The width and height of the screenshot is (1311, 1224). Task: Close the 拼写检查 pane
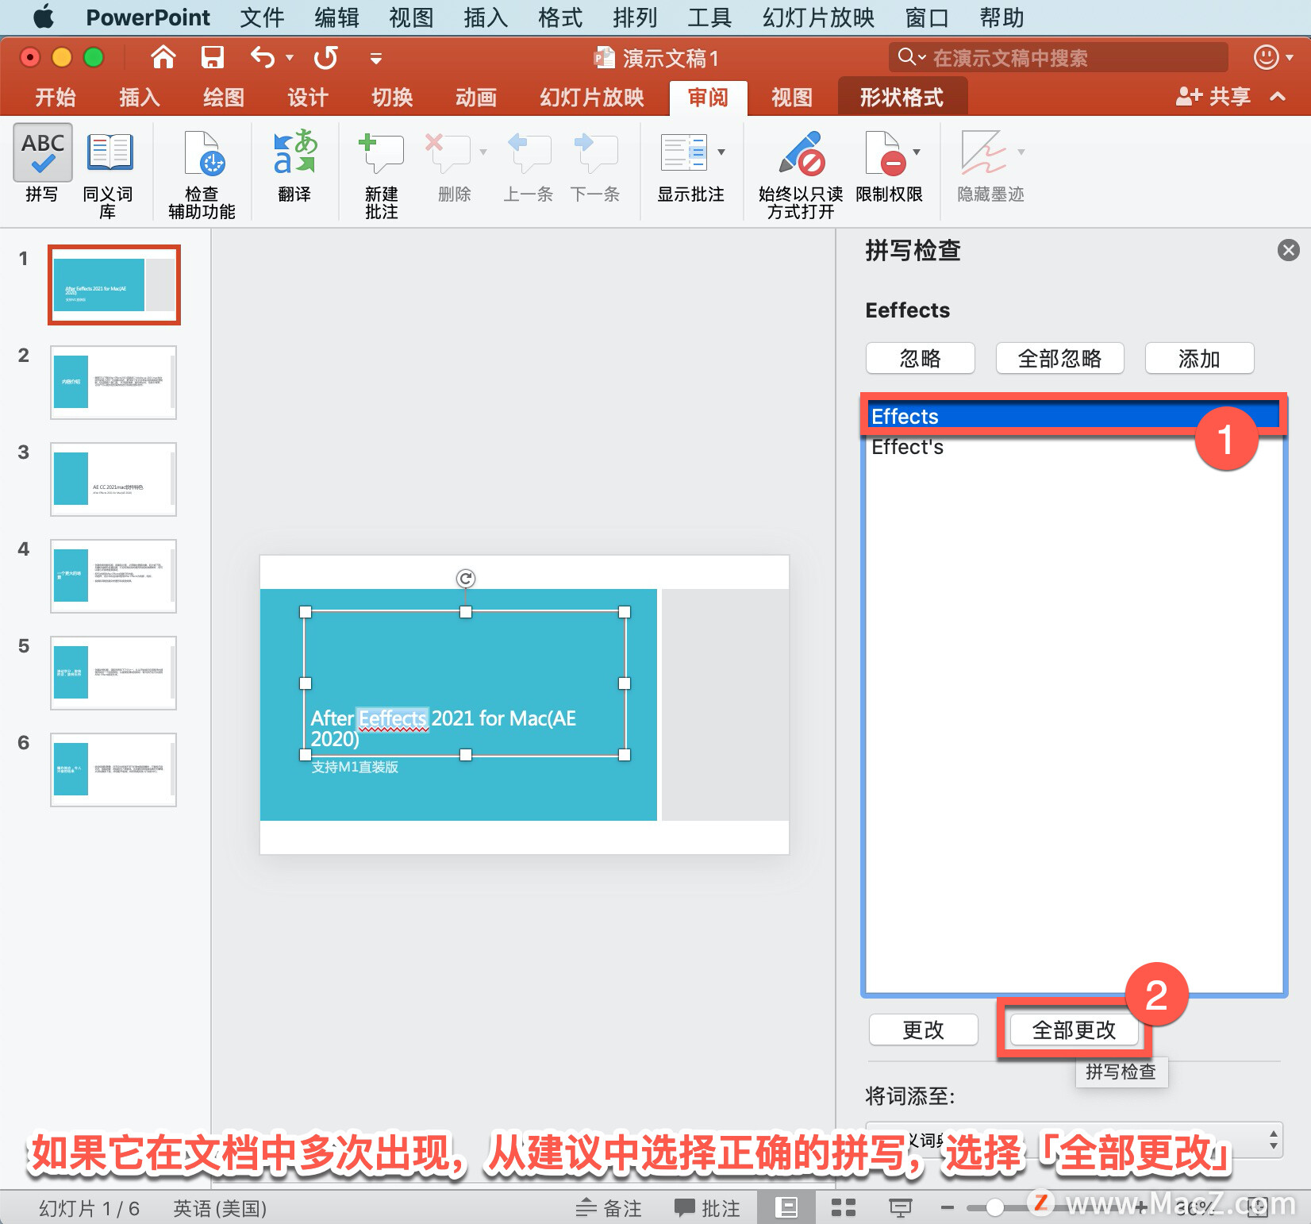click(1289, 250)
